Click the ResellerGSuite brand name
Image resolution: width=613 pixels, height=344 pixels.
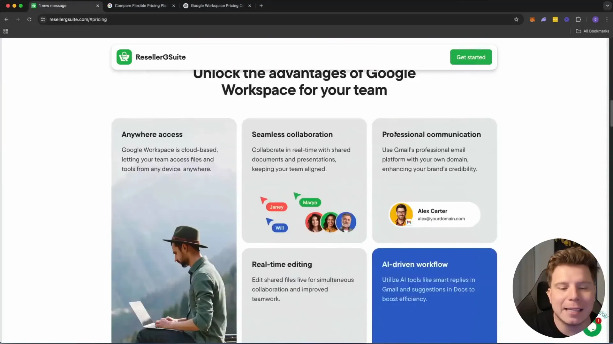pyautogui.click(x=161, y=57)
